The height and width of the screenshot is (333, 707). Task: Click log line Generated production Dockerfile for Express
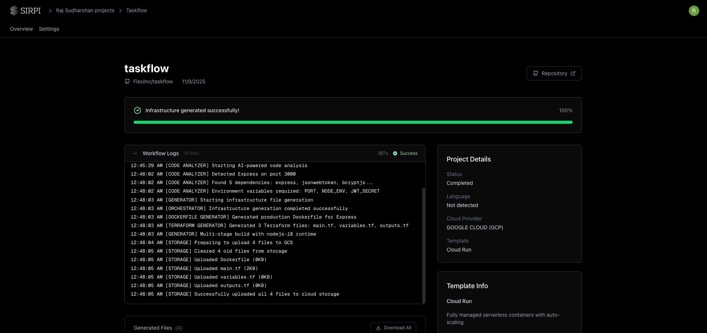coord(244,217)
